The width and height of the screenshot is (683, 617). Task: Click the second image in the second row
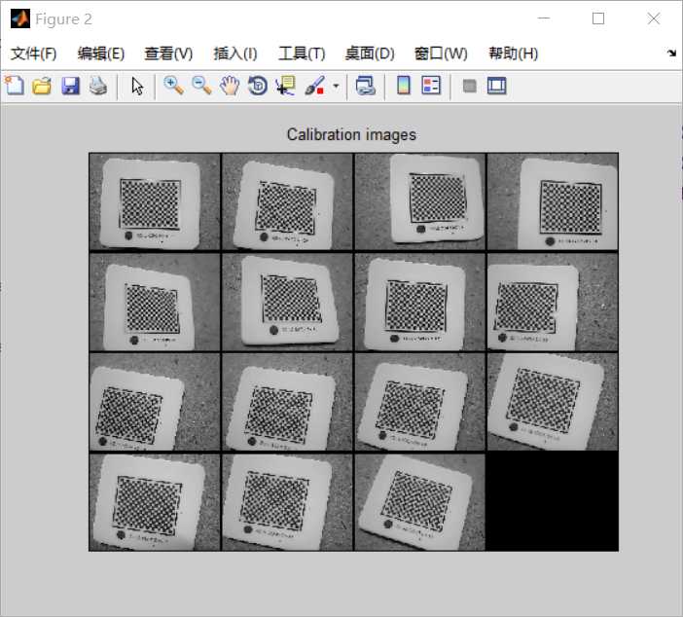pyautogui.click(x=287, y=302)
